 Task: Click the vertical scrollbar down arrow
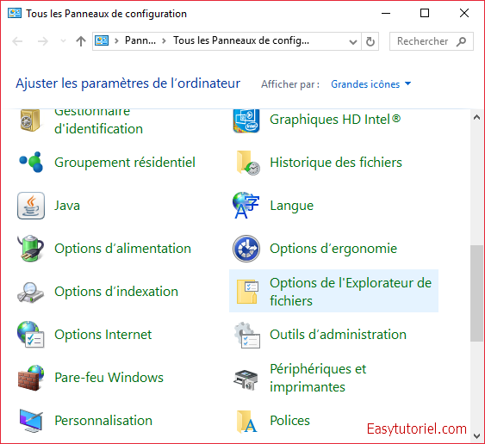point(476,436)
